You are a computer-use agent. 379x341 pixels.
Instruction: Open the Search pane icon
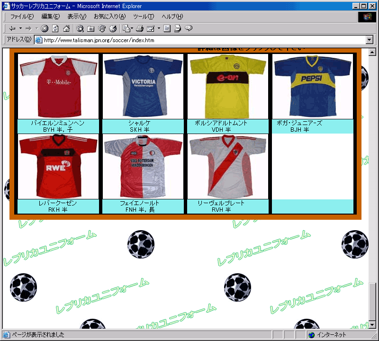[80, 28]
